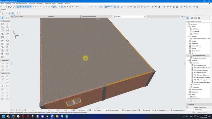Select the Slab tool
This screenshot has width=212, height=119.
(x=7, y=27)
